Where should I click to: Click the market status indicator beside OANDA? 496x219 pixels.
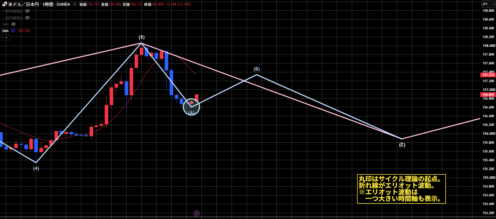(x=75, y=4)
